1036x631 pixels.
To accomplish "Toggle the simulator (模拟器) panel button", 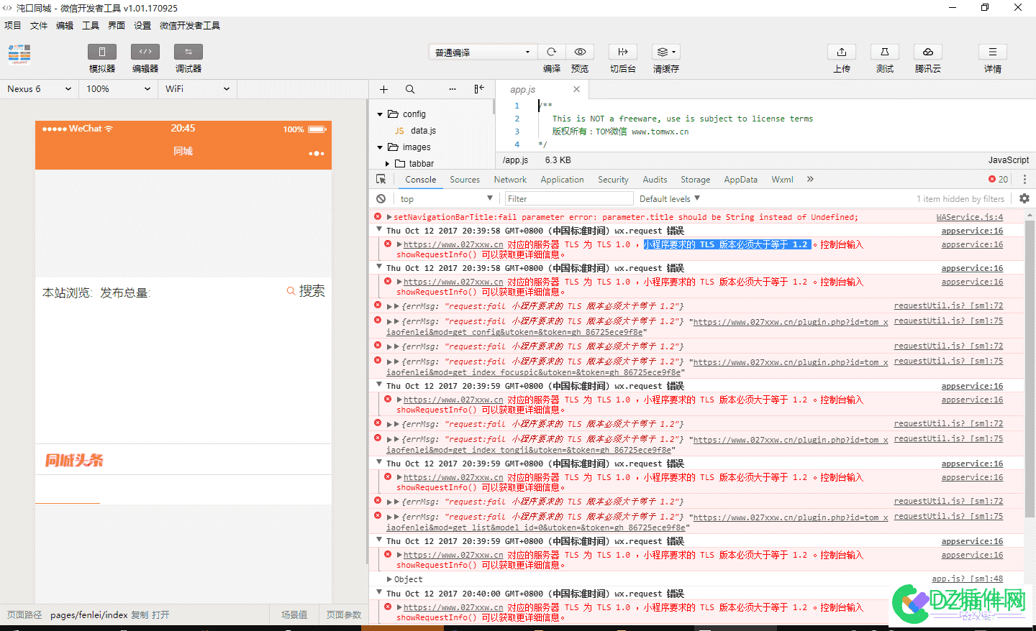I will click(102, 52).
